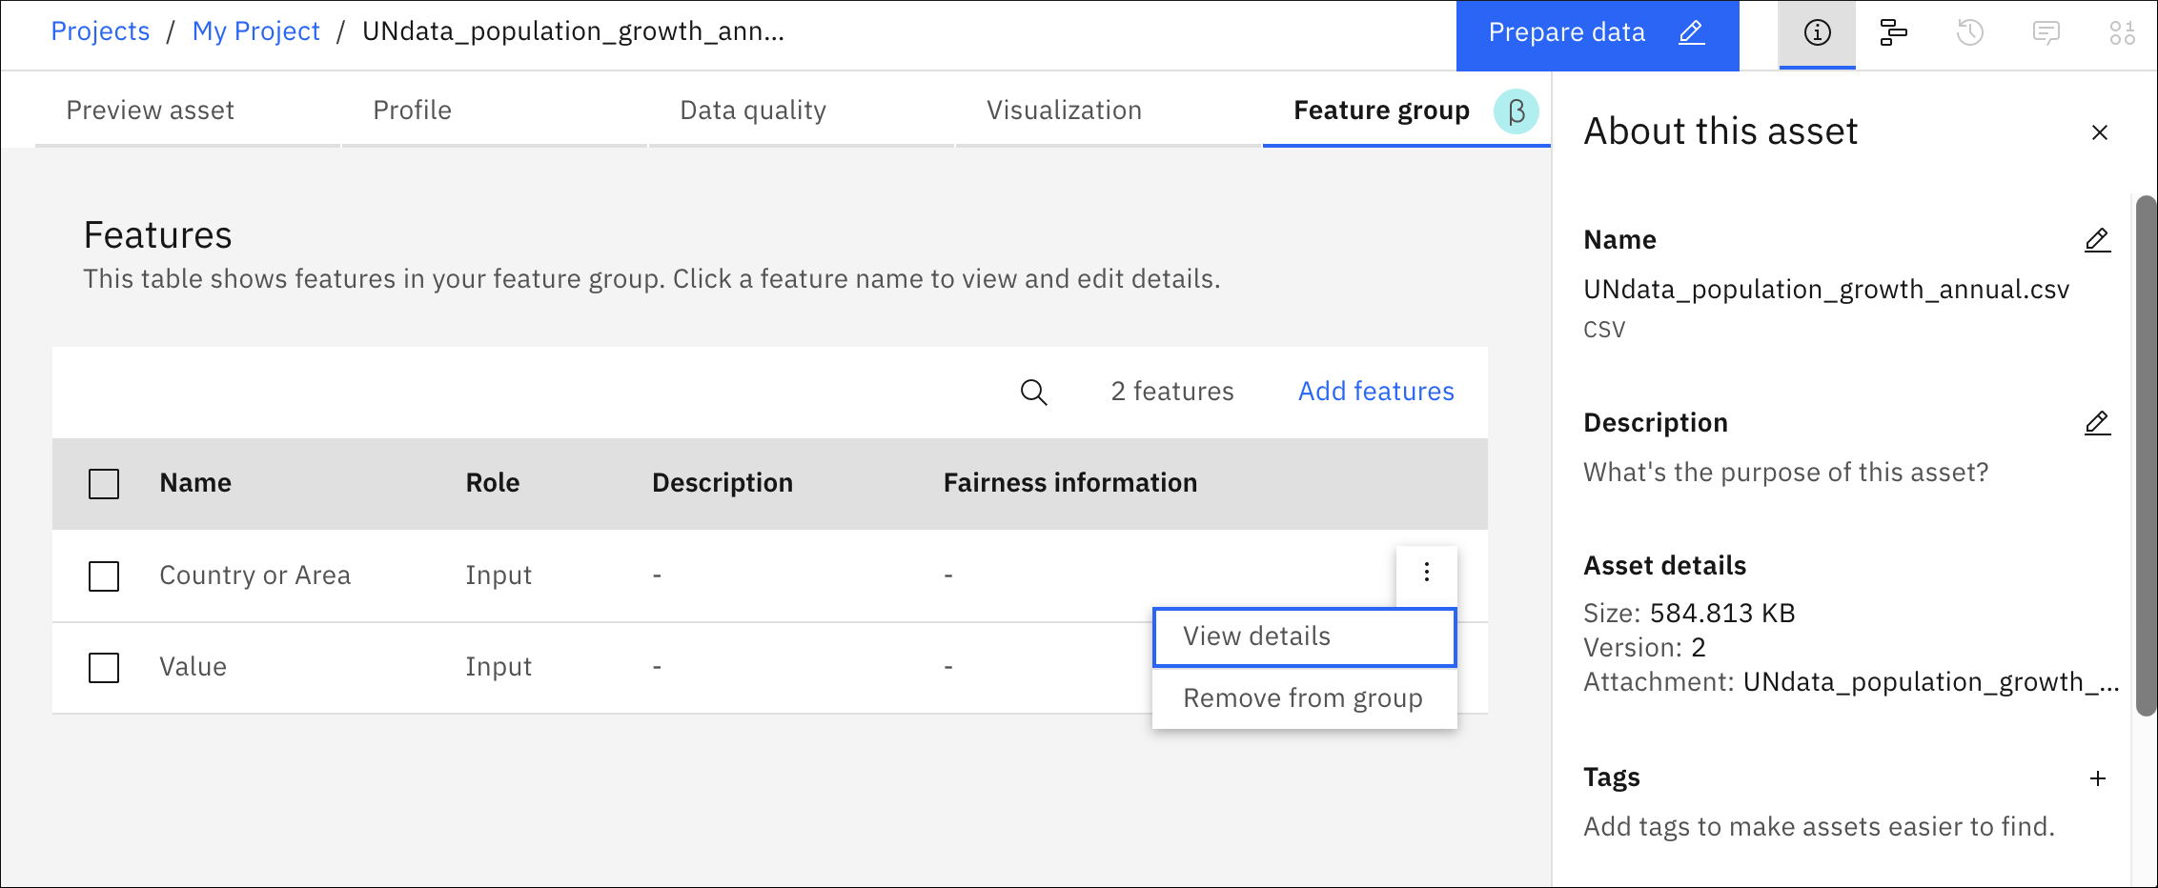Click the description placeholder "What's the purpose of this asset?"
The image size is (2158, 888).
(x=1785, y=473)
